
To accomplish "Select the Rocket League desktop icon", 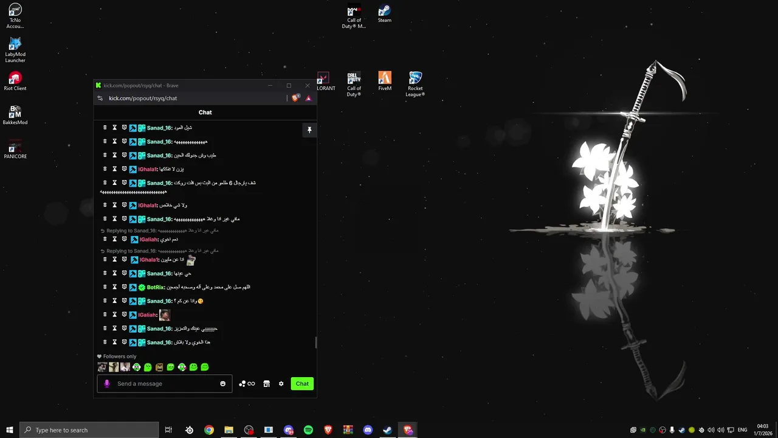I will [415, 84].
